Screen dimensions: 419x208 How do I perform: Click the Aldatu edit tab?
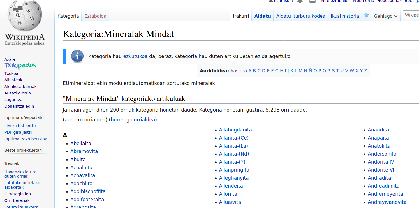(263, 16)
